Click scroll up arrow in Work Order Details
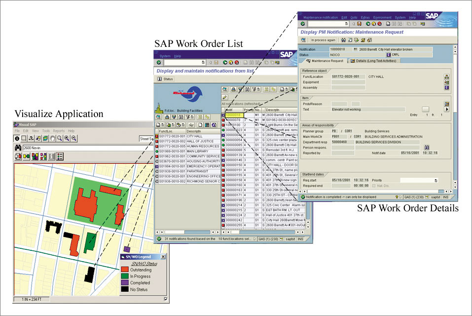The height and width of the screenshot is (316, 472). (455, 47)
